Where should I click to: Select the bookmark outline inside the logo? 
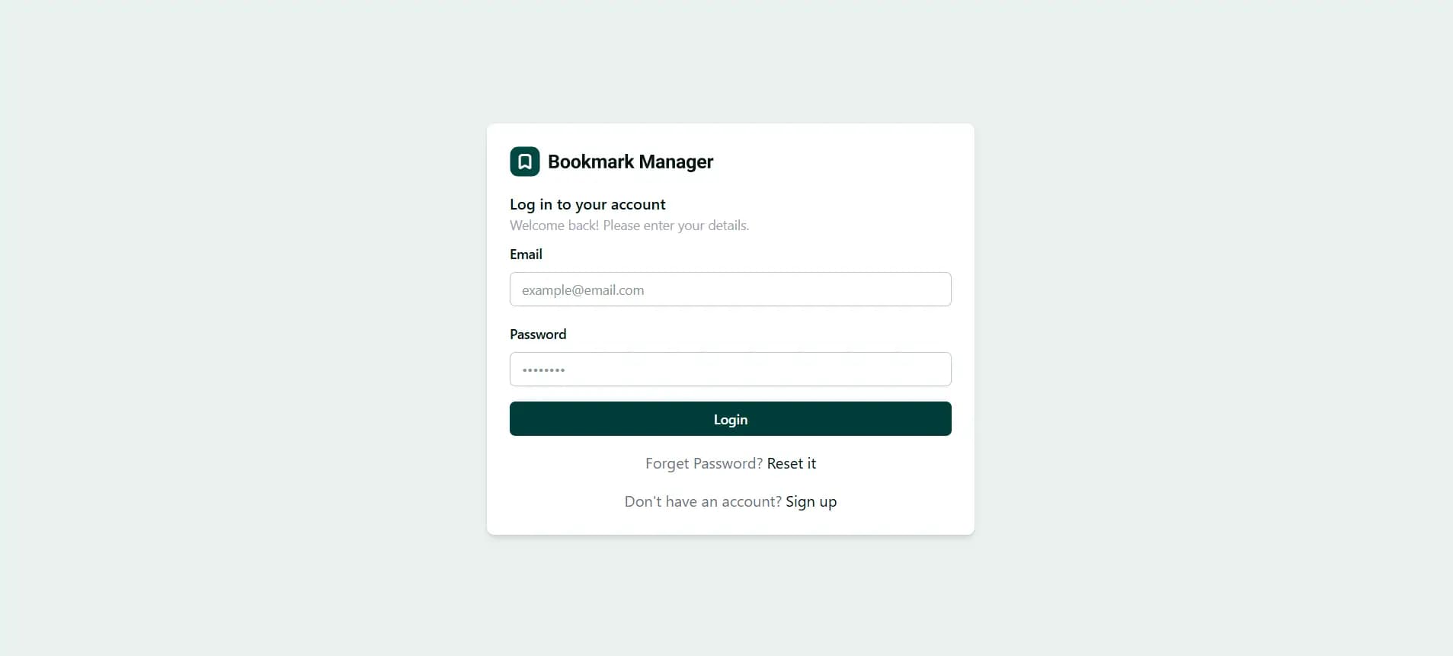pos(523,162)
